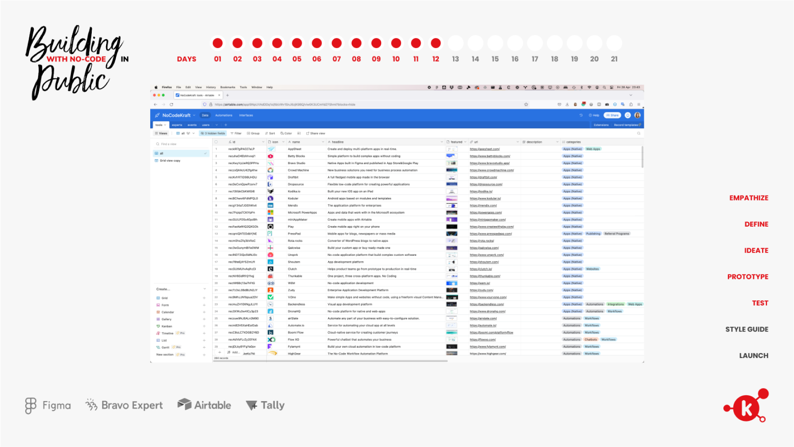The height and width of the screenshot is (447, 794).
Task: Open 'all' view name dropdown
Action: coord(193,133)
